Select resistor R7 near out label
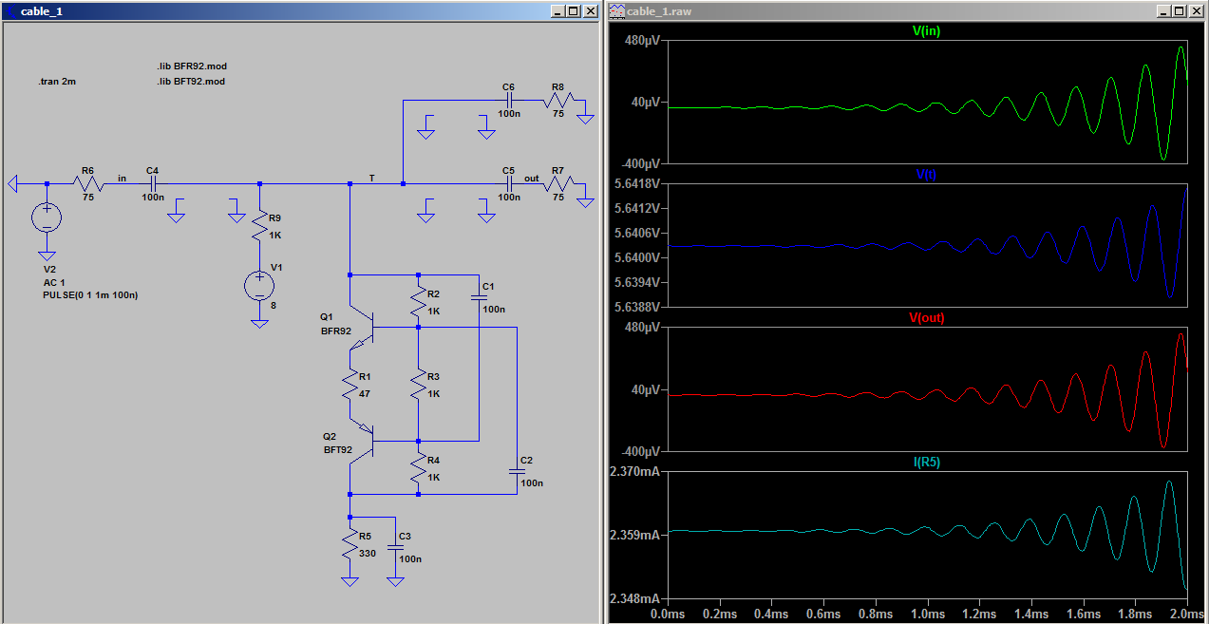Viewport: 1209px width, 624px height. 557,183
